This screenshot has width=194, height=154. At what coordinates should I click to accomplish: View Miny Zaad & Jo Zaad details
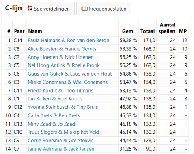coord(51,124)
